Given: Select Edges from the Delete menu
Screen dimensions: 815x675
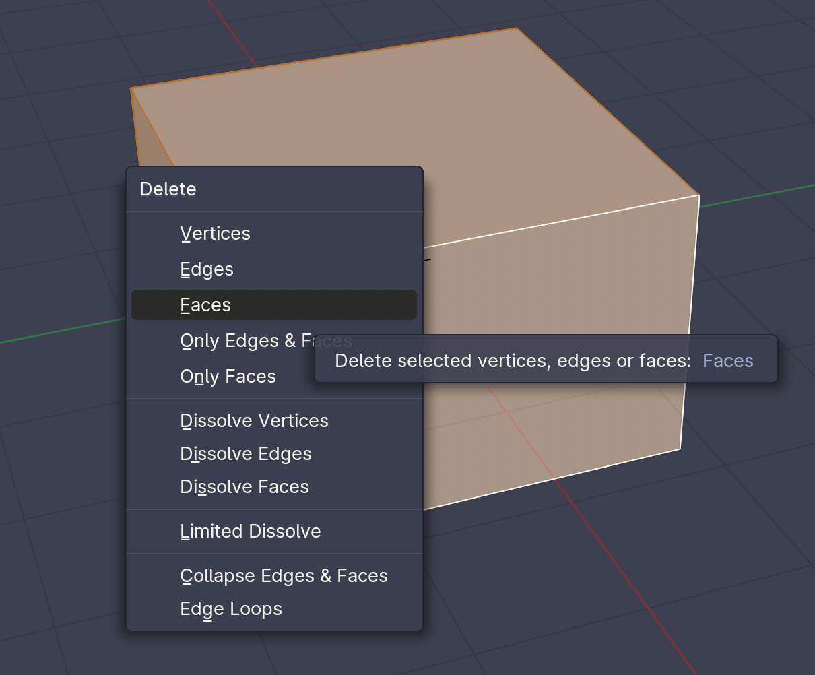Looking at the screenshot, I should click(207, 269).
